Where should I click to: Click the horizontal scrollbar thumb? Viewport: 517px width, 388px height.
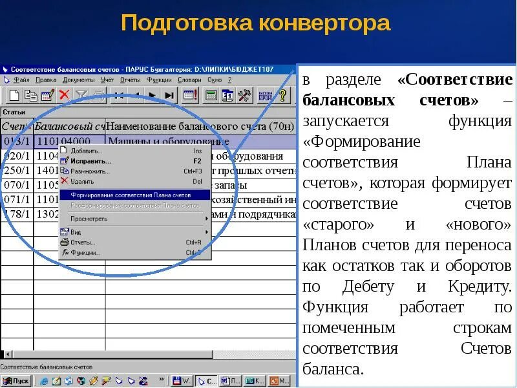tap(112, 354)
